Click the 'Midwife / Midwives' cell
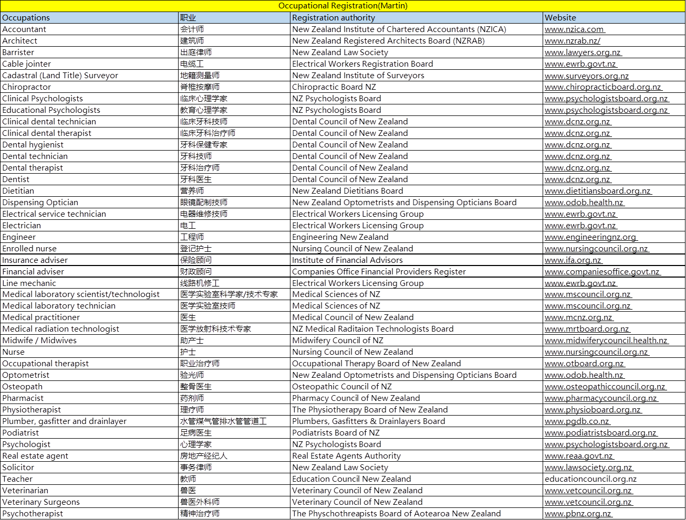This screenshot has height=520, width=686. coord(90,341)
